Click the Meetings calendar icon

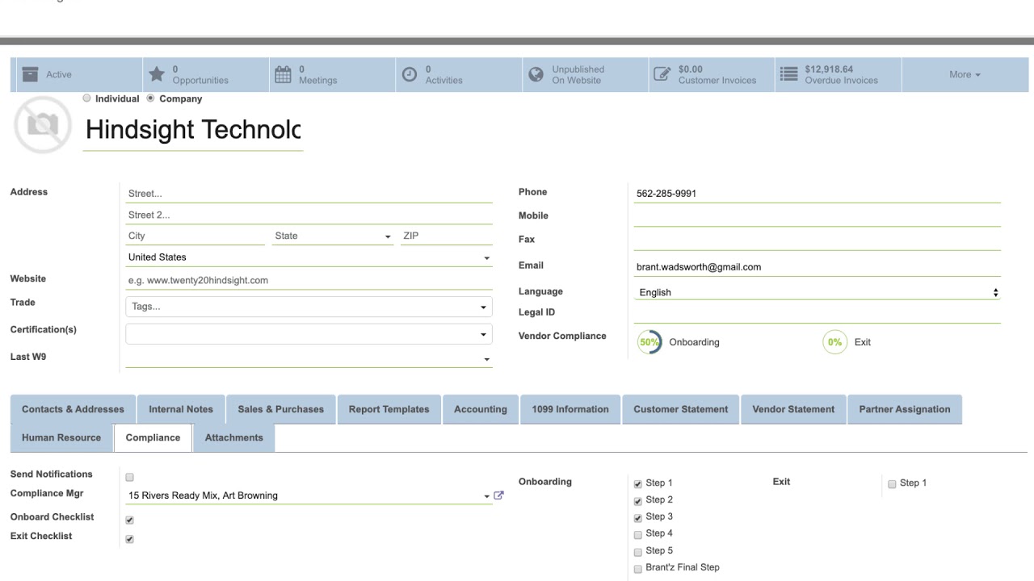(283, 74)
